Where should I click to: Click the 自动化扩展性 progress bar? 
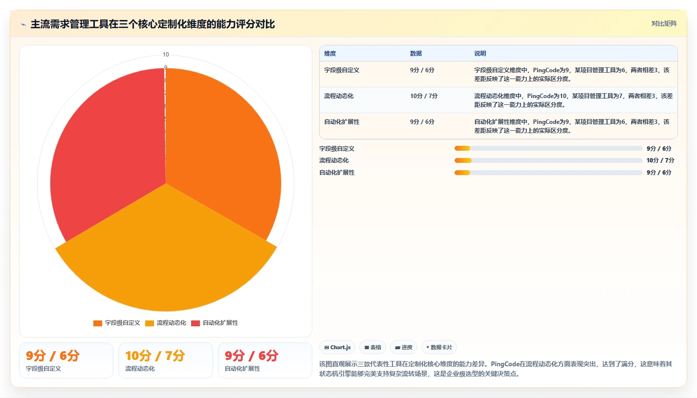[x=548, y=173]
